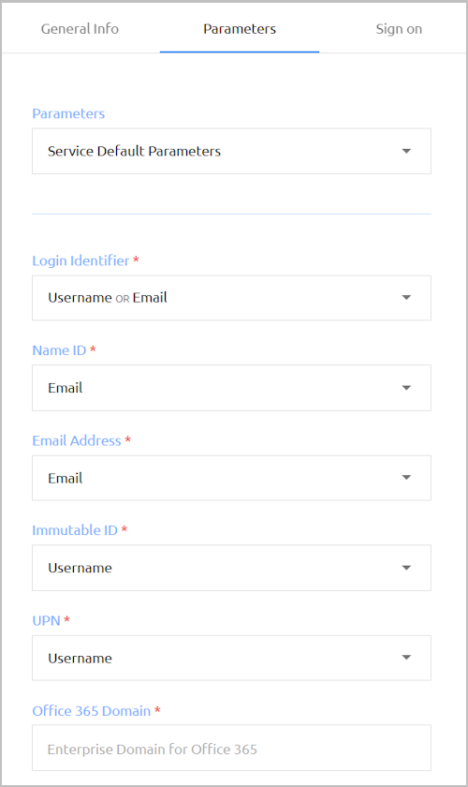468x787 pixels.
Task: Click the Name ID dropdown arrow icon
Action: [406, 388]
